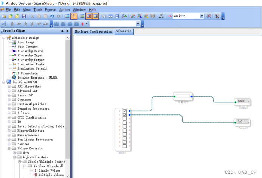Check Input1 channel 3 checkbox

point(125,123)
